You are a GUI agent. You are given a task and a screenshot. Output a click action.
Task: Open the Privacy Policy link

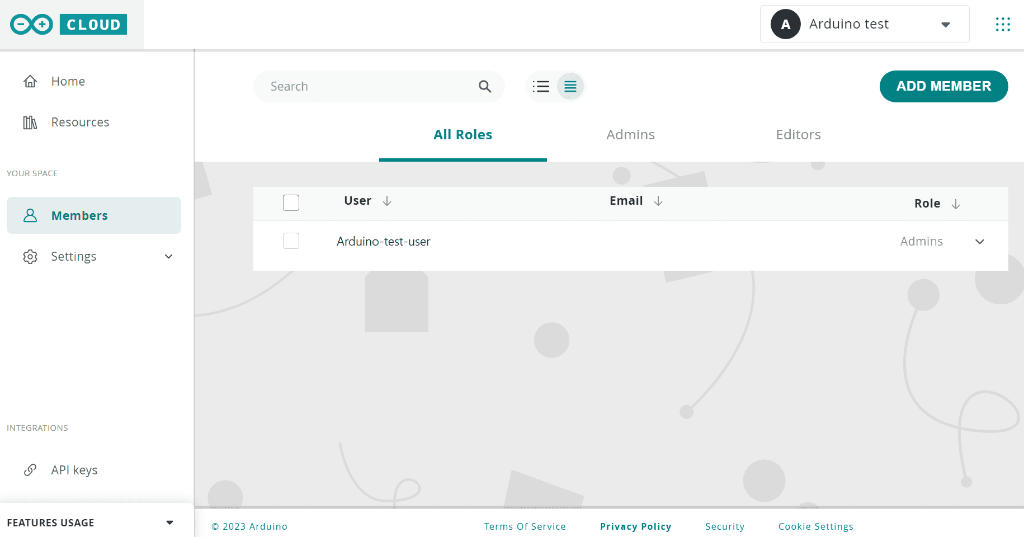[635, 526]
